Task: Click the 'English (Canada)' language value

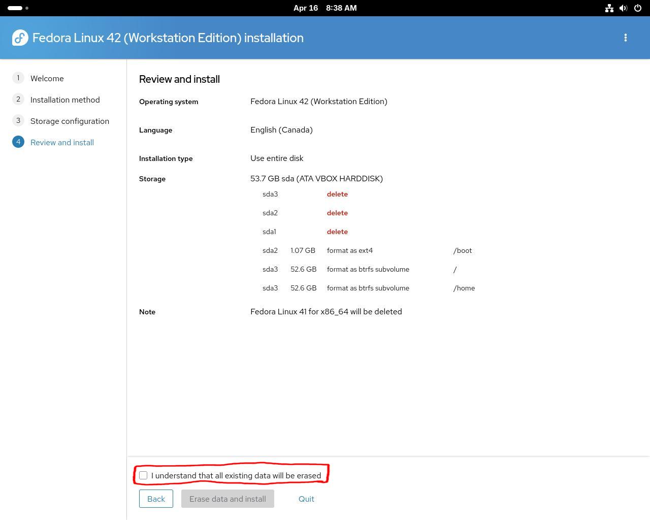Action: tap(281, 130)
